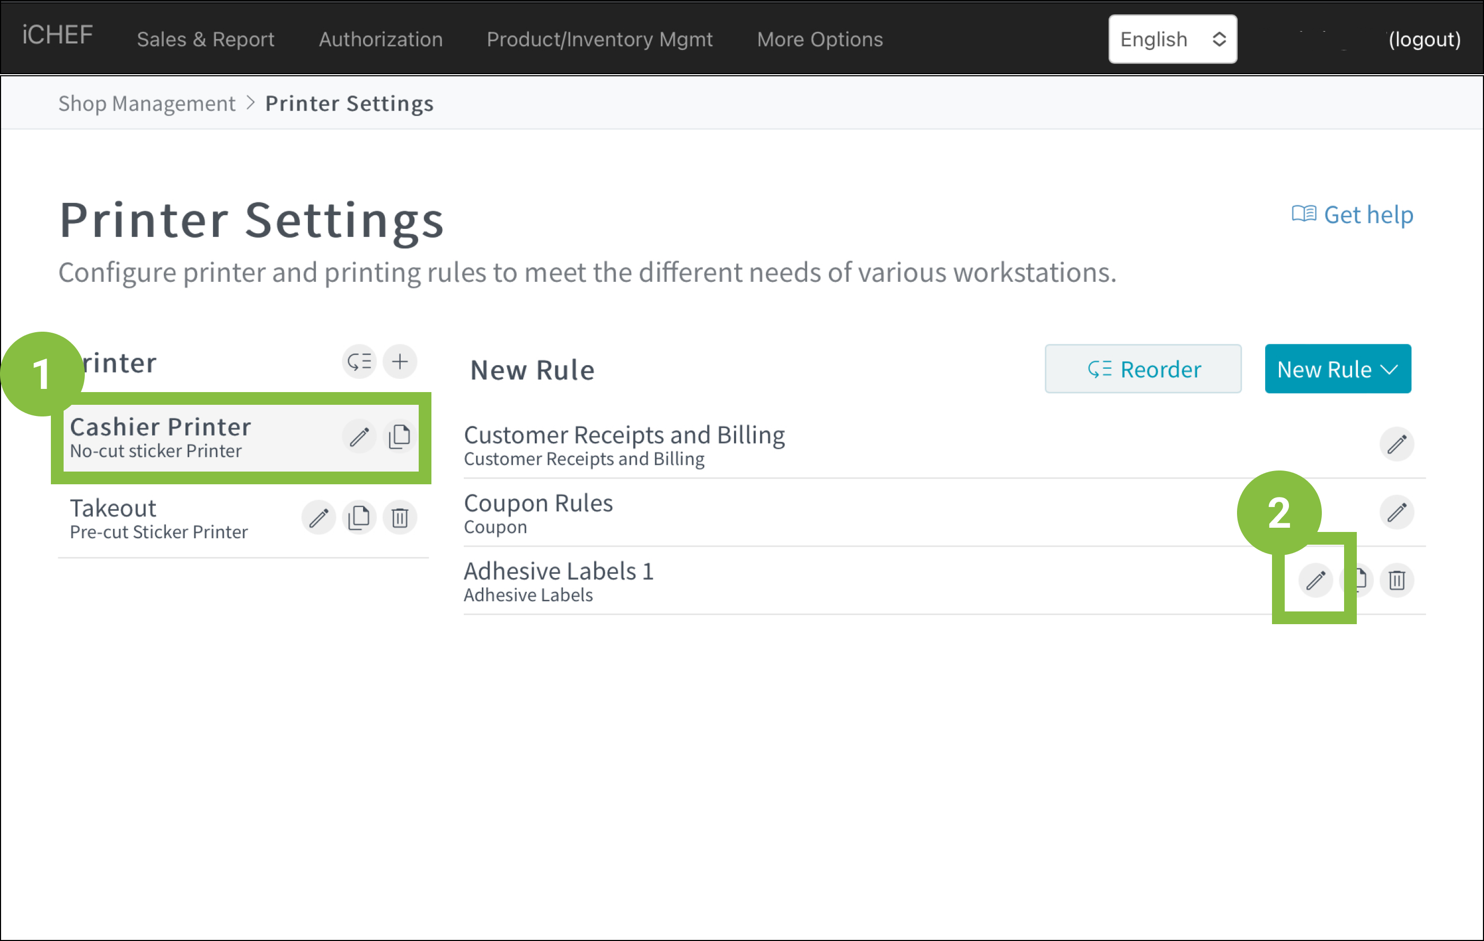
Task: Open the Get help link
Action: pyautogui.click(x=1353, y=215)
